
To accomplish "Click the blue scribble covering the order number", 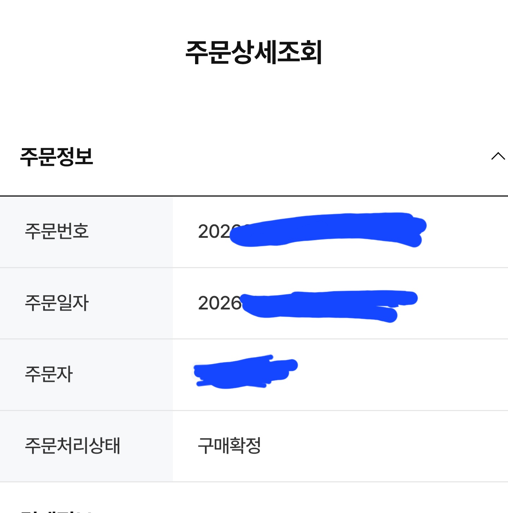I will (x=328, y=229).
